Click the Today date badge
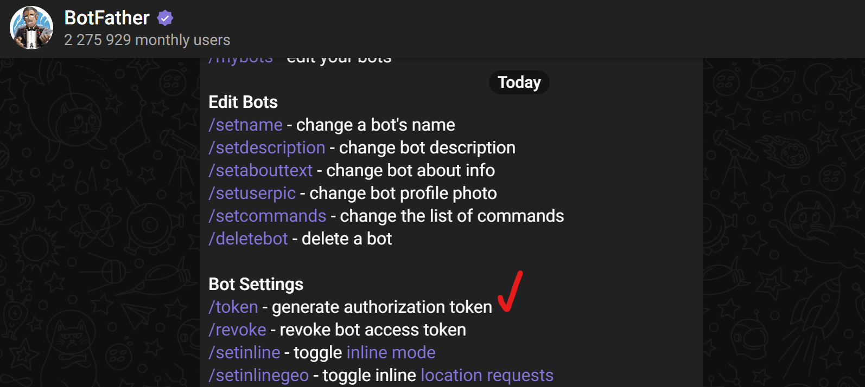This screenshot has height=387, width=865. tap(519, 82)
